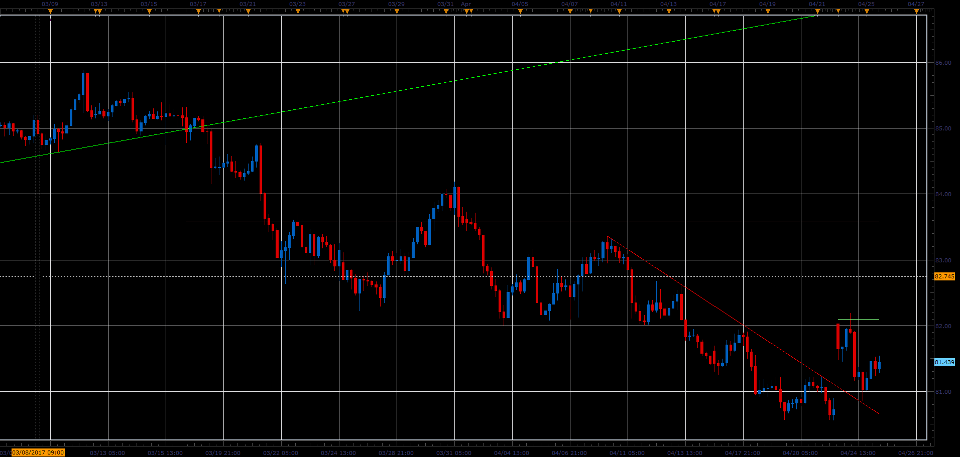
Task: Click the blue 81.439 current price tag
Action: (x=944, y=362)
